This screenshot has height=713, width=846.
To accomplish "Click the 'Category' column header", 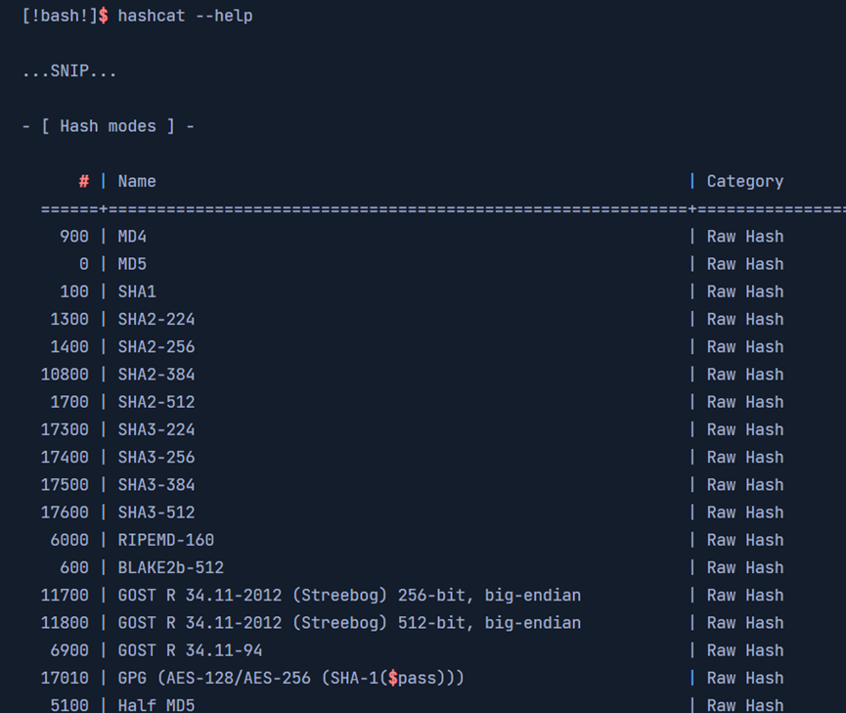I will 745,181.
